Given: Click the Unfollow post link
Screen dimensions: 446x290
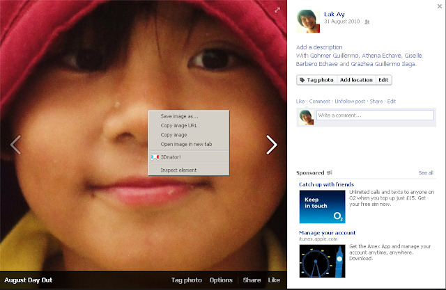Looking at the screenshot, I should [x=350, y=102].
